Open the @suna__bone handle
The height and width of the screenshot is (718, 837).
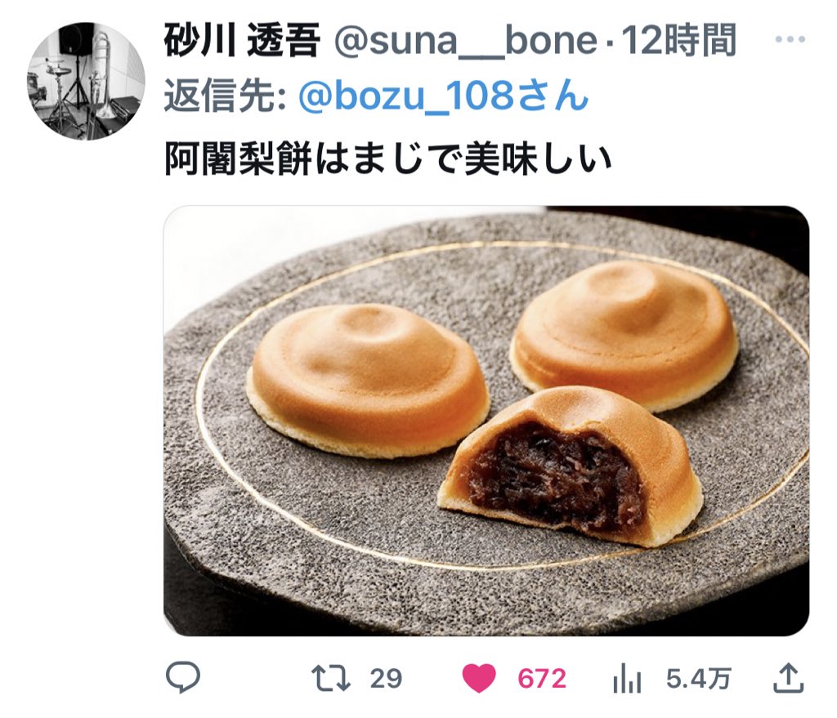(465, 41)
